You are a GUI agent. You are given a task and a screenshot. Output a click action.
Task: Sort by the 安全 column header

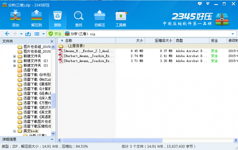click(218, 40)
